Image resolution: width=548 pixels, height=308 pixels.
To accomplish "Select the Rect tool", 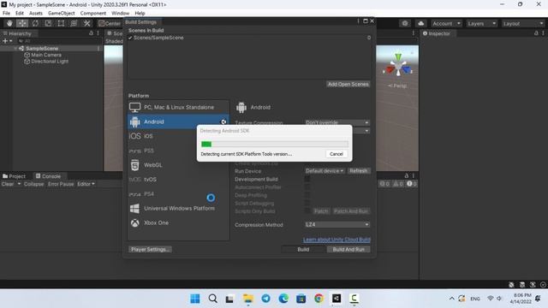I will tap(61, 23).
